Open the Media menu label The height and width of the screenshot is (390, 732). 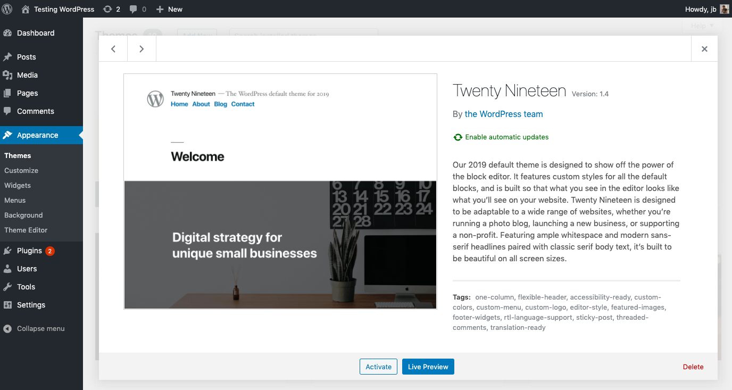click(x=27, y=75)
